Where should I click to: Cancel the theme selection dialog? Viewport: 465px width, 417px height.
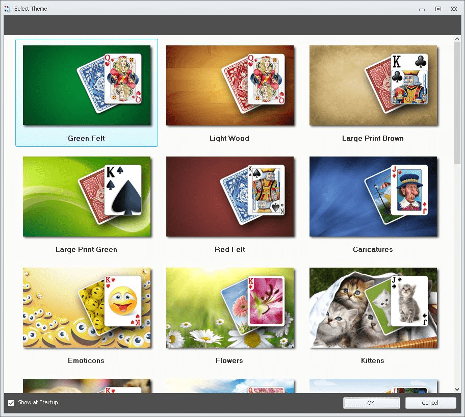(431, 403)
